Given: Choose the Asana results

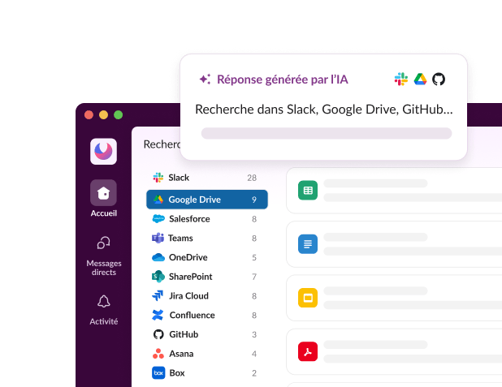Looking at the screenshot, I should click(x=207, y=354).
